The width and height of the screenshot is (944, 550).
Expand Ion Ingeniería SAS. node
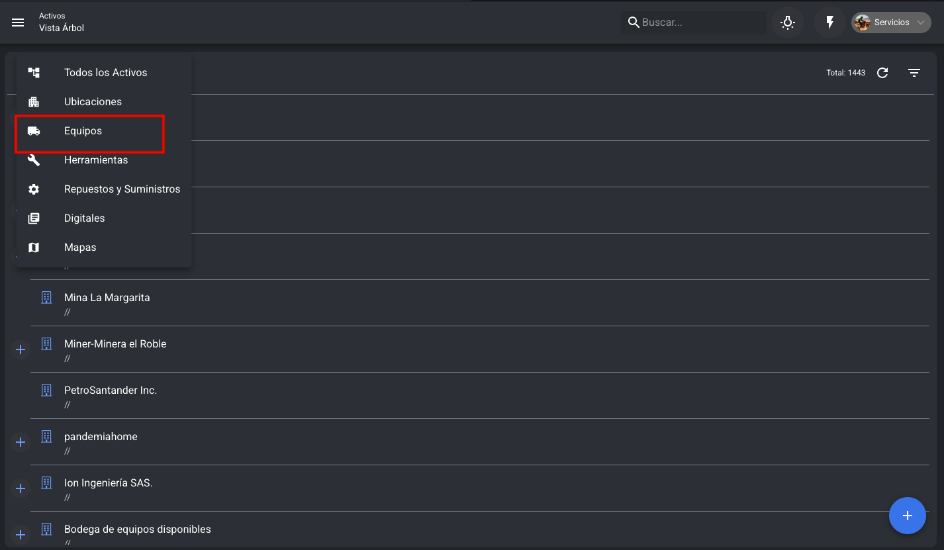click(x=21, y=488)
